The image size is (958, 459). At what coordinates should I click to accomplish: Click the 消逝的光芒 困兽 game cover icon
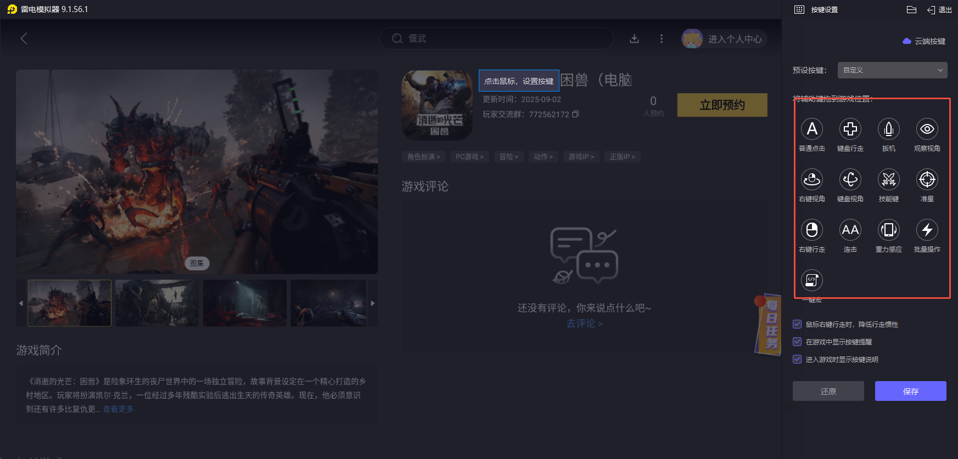(x=437, y=105)
